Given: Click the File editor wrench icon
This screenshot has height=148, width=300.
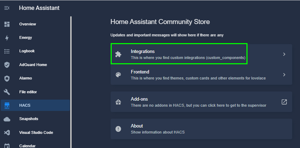Looking at the screenshot, I should point(7,92).
